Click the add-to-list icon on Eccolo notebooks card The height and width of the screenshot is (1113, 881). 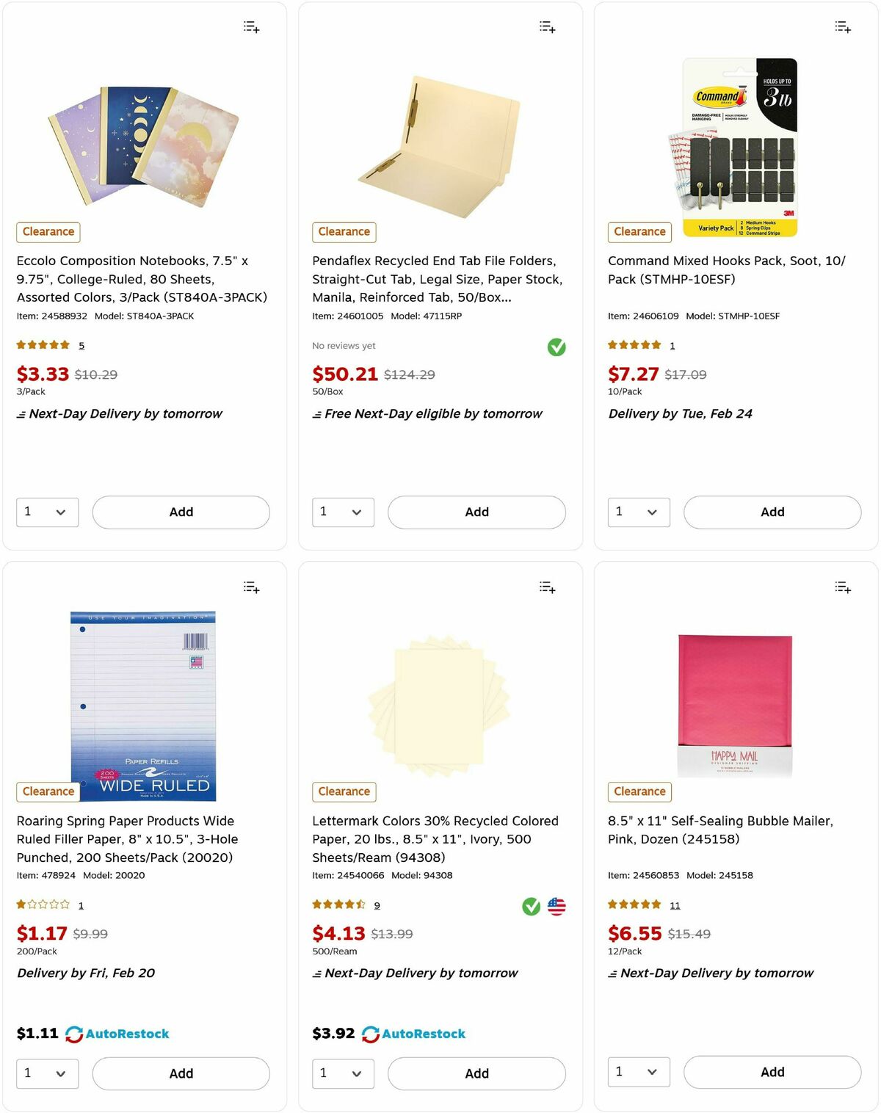(x=251, y=26)
